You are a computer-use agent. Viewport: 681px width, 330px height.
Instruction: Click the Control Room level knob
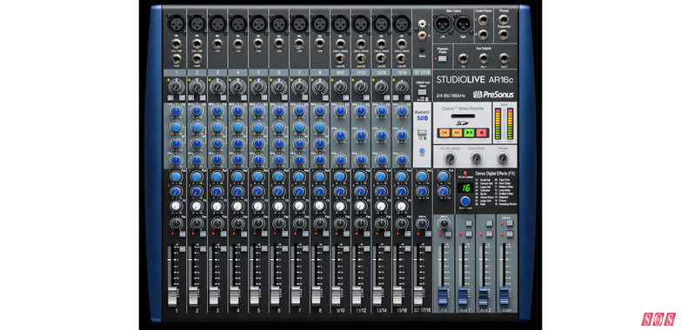[x=477, y=159]
